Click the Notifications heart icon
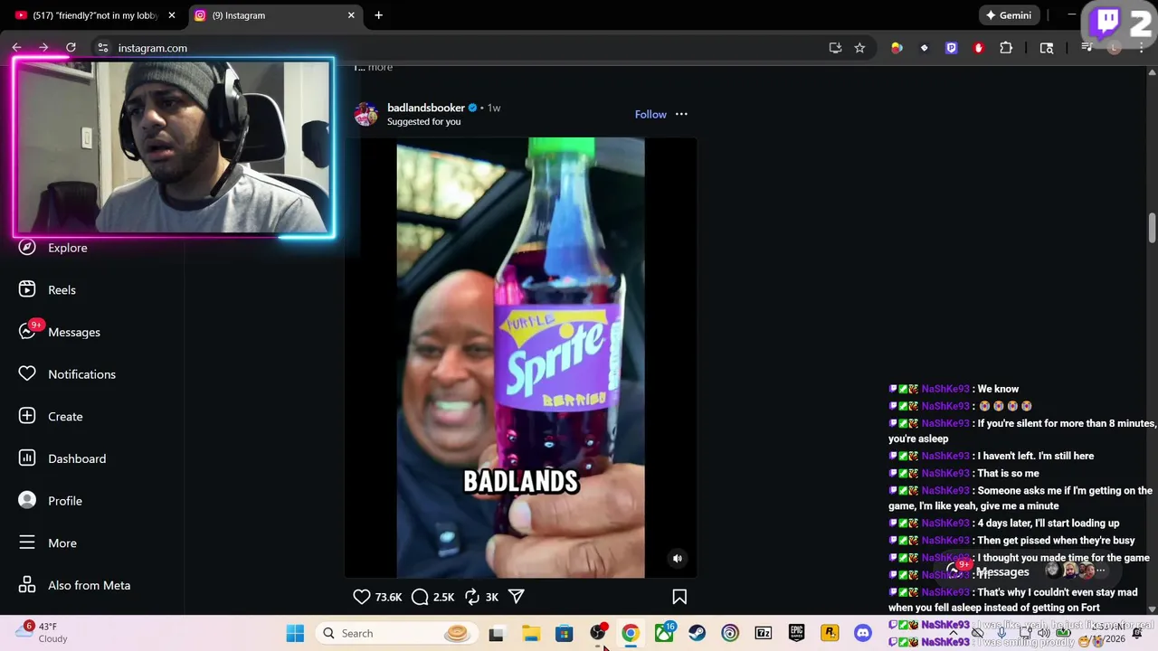Image resolution: width=1158 pixels, height=651 pixels. coord(27,373)
